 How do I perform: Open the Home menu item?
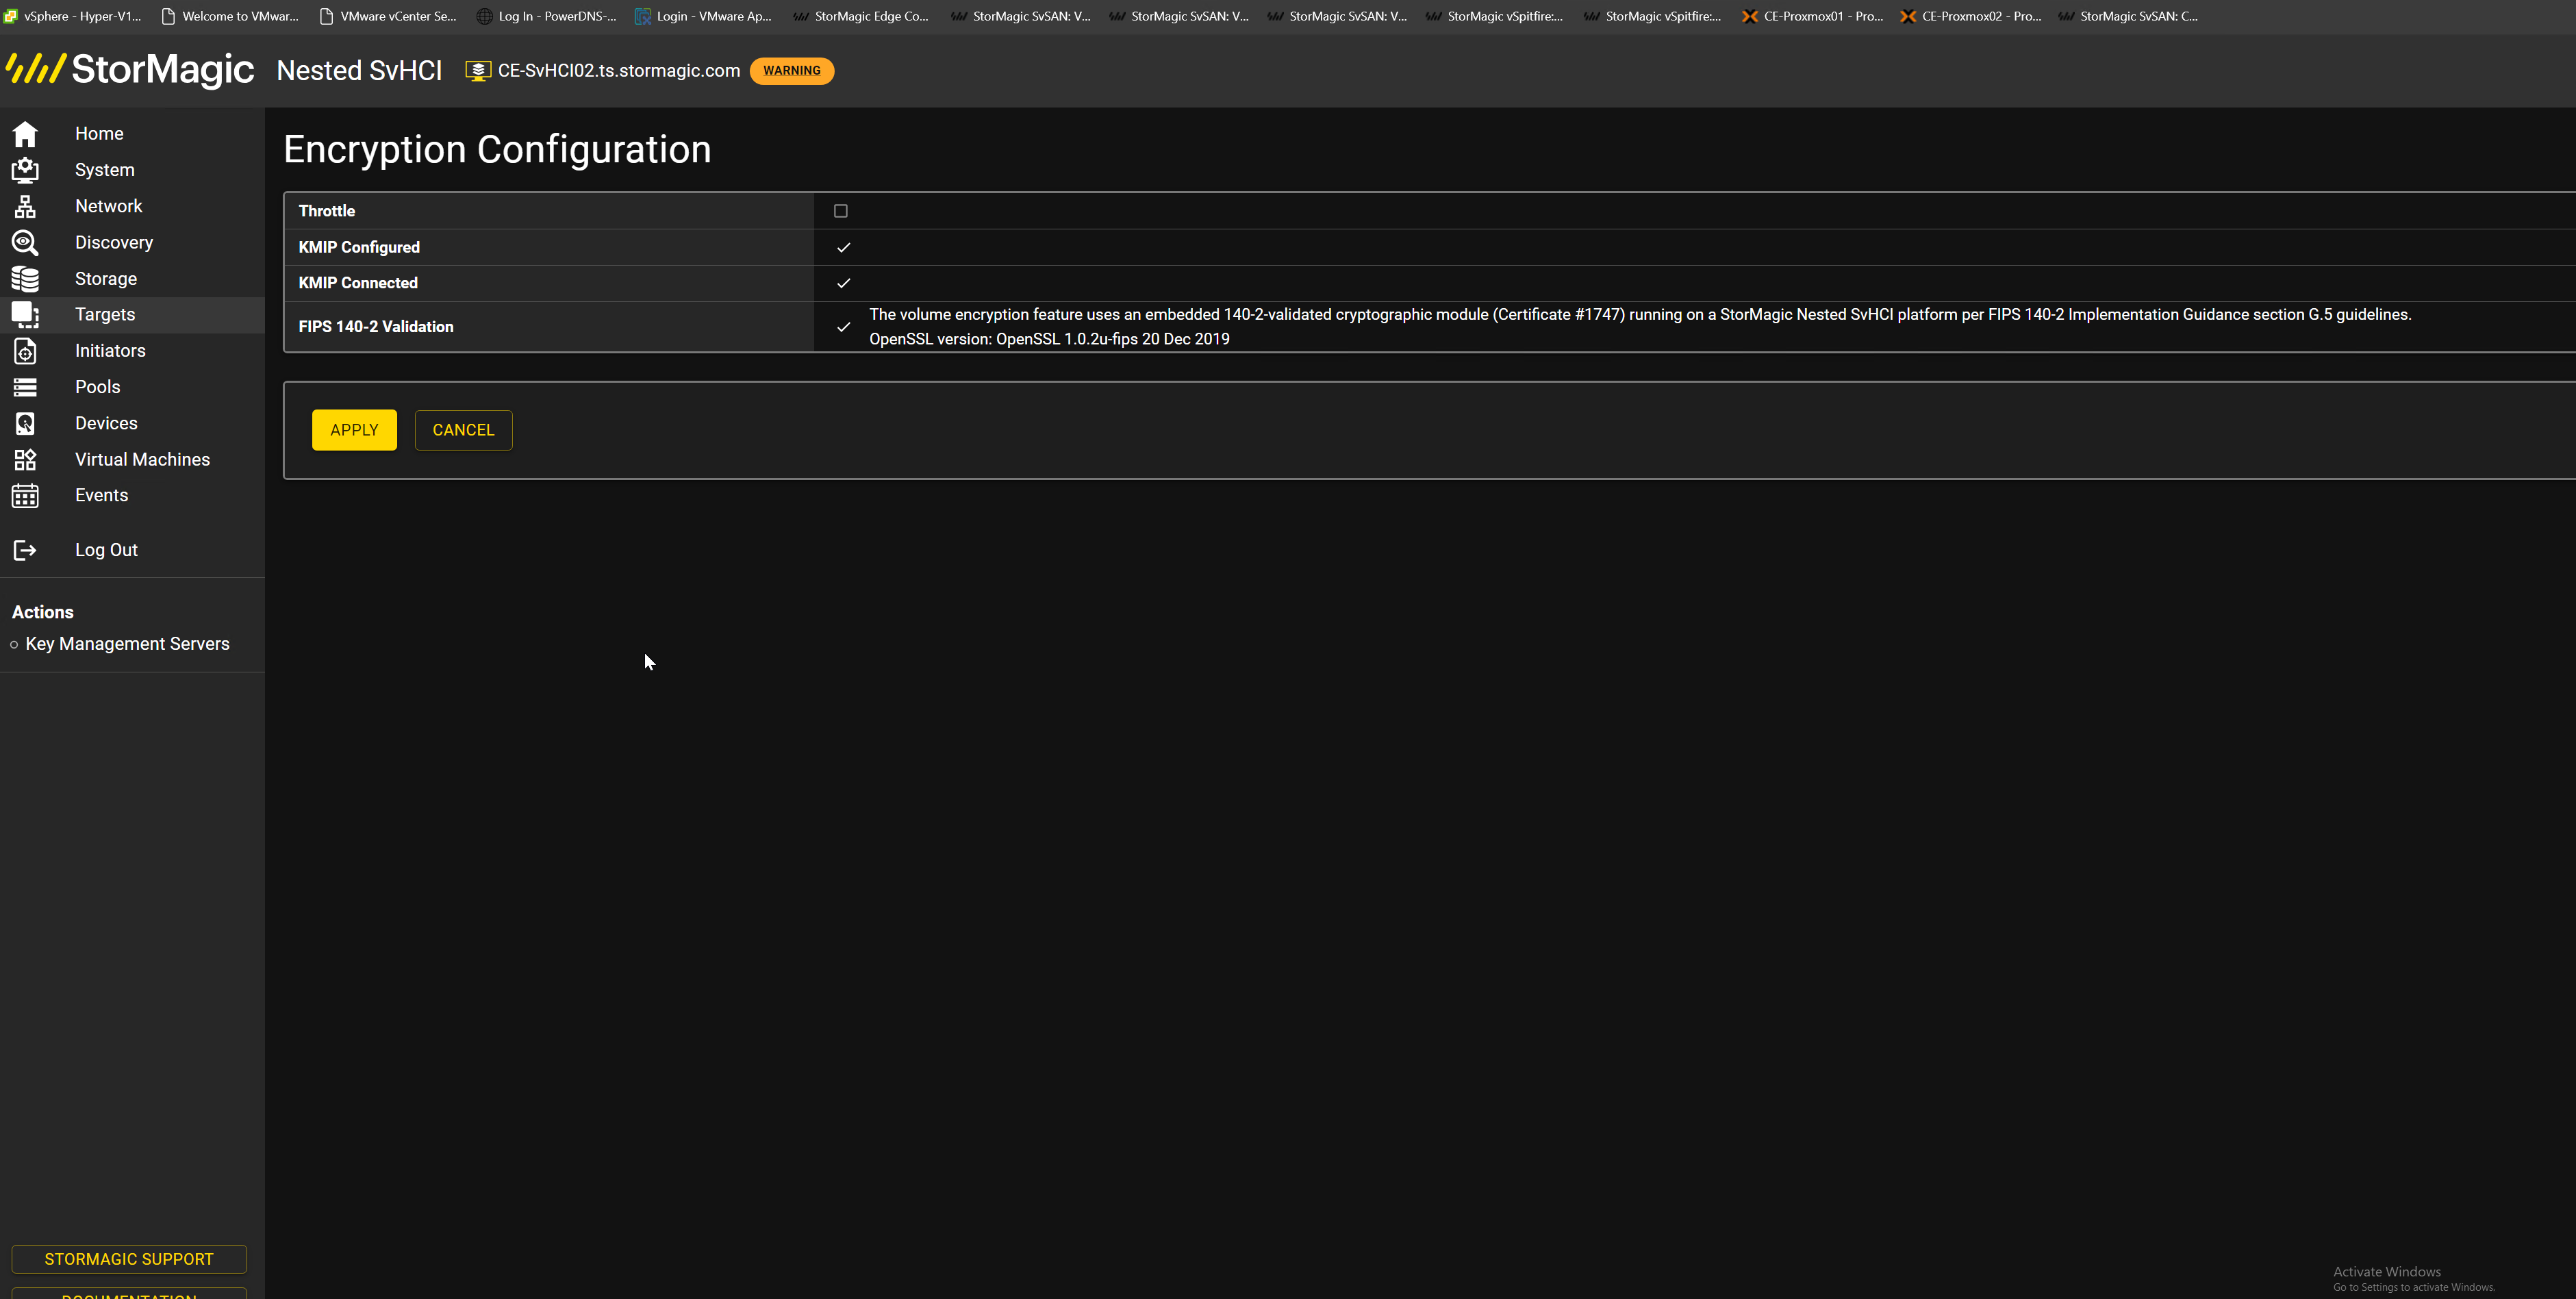(x=99, y=134)
